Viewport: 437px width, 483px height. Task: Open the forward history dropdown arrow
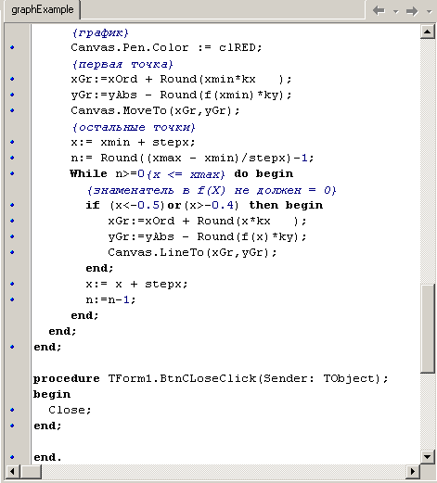tap(429, 12)
